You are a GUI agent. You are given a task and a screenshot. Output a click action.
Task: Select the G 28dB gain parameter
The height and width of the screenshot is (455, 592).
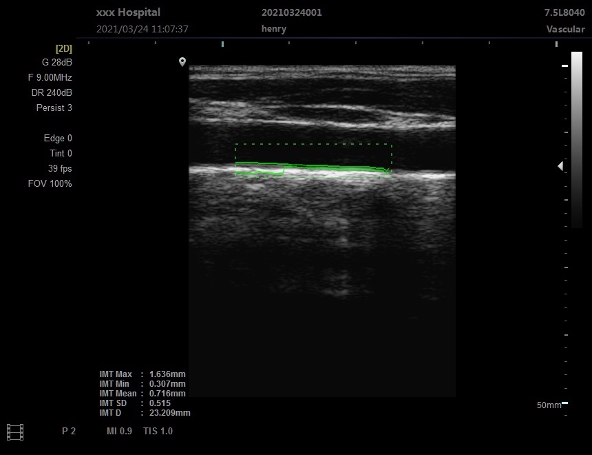56,62
